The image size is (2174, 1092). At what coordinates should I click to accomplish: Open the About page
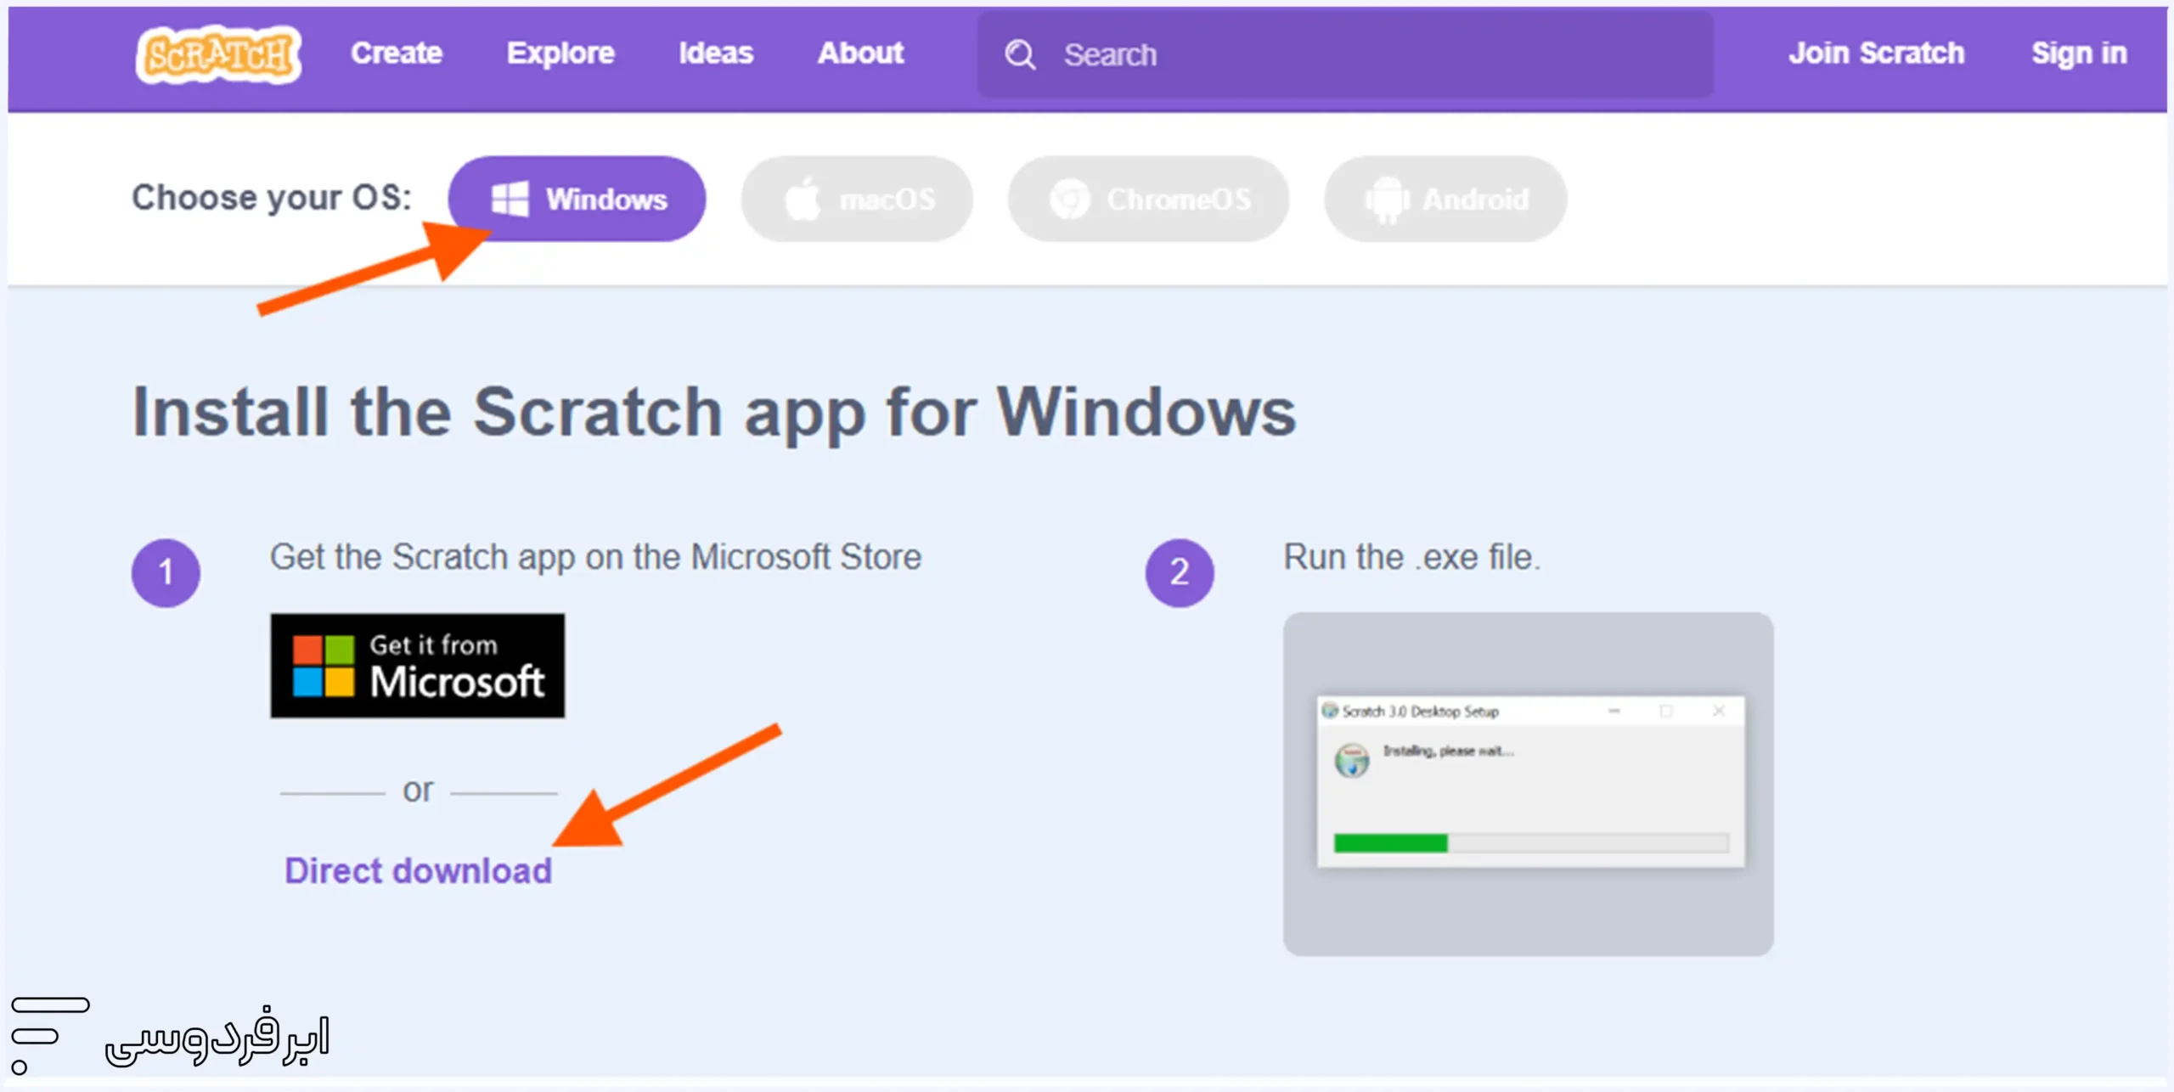(x=860, y=53)
